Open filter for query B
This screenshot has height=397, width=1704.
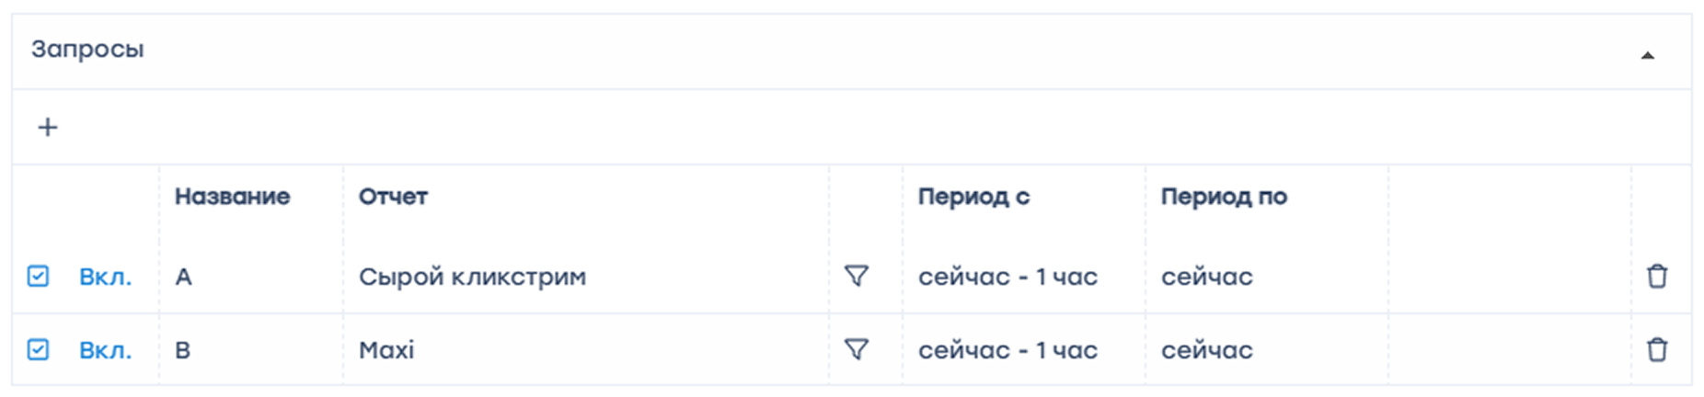pos(857,349)
